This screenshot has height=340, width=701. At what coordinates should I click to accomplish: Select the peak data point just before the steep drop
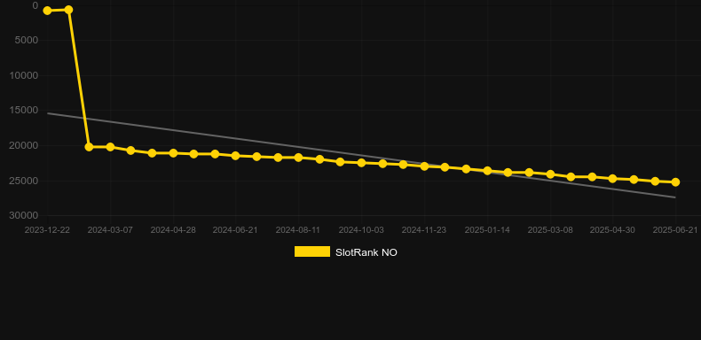68,10
